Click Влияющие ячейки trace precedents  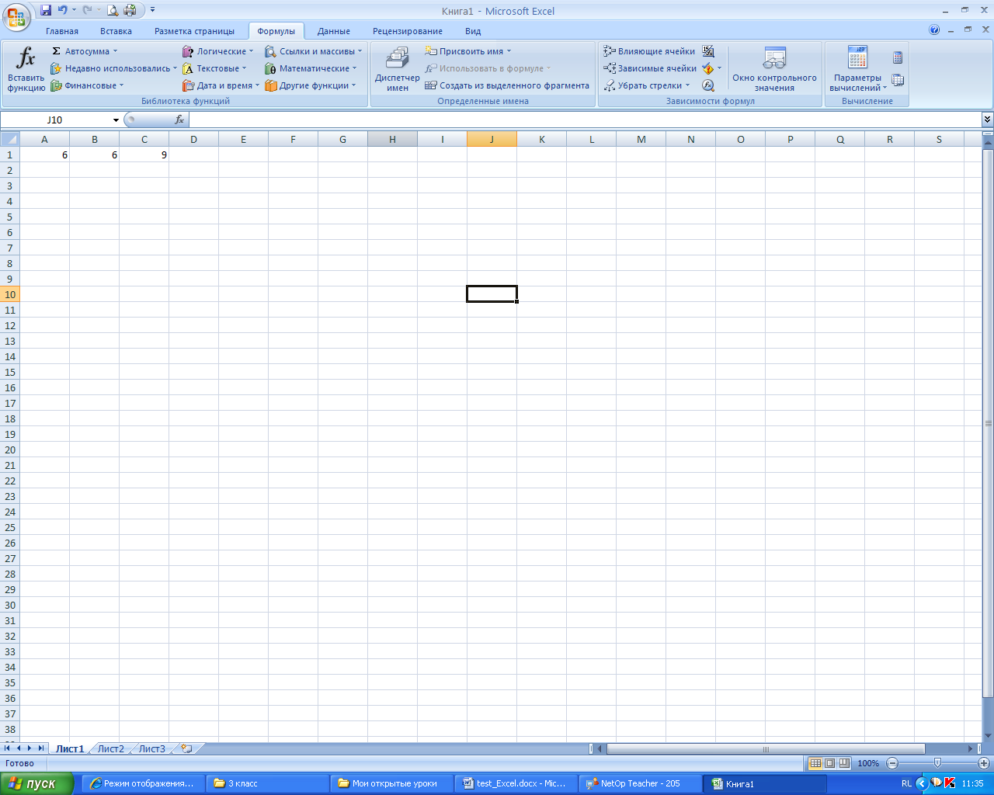tap(649, 51)
